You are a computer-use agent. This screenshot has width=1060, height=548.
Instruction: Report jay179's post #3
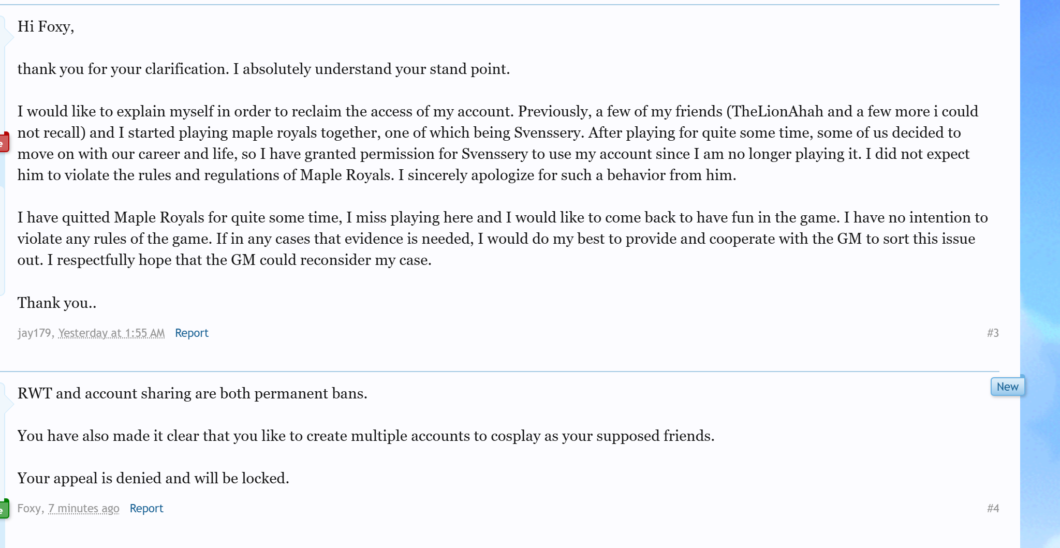192,333
